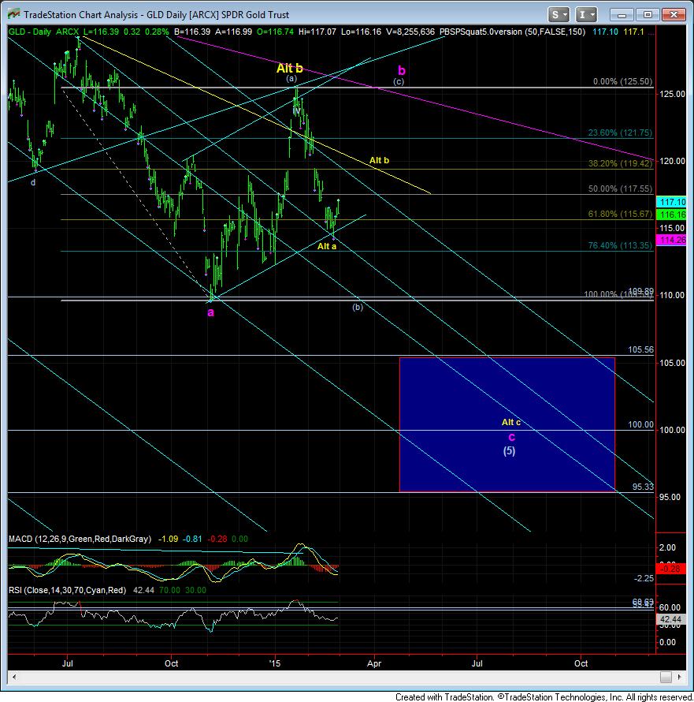Click the 61.80% (115.67) Fibonacci label
The image size is (694, 702).
point(620,214)
